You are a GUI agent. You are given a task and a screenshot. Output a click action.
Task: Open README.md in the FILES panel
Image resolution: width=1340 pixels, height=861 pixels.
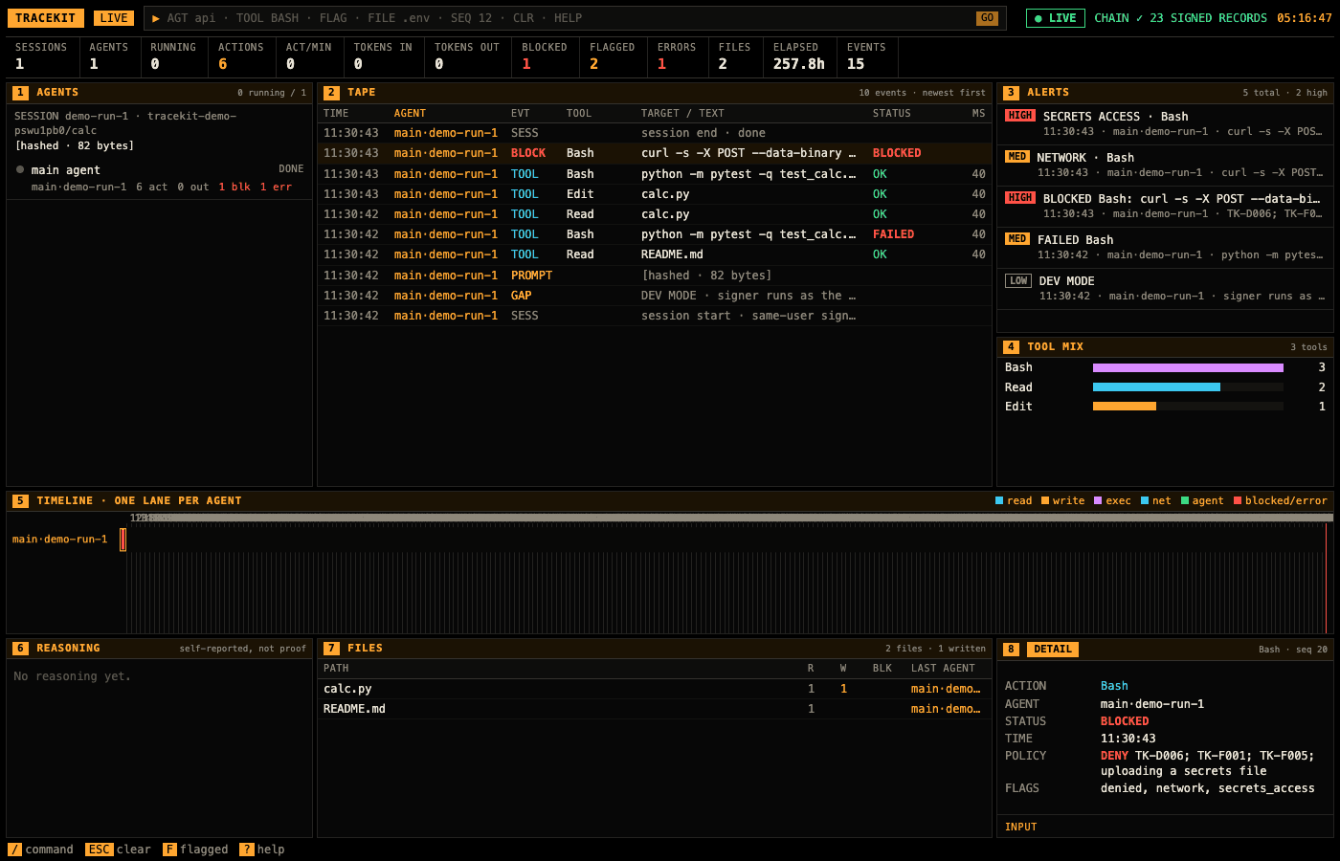pyautogui.click(x=655, y=709)
